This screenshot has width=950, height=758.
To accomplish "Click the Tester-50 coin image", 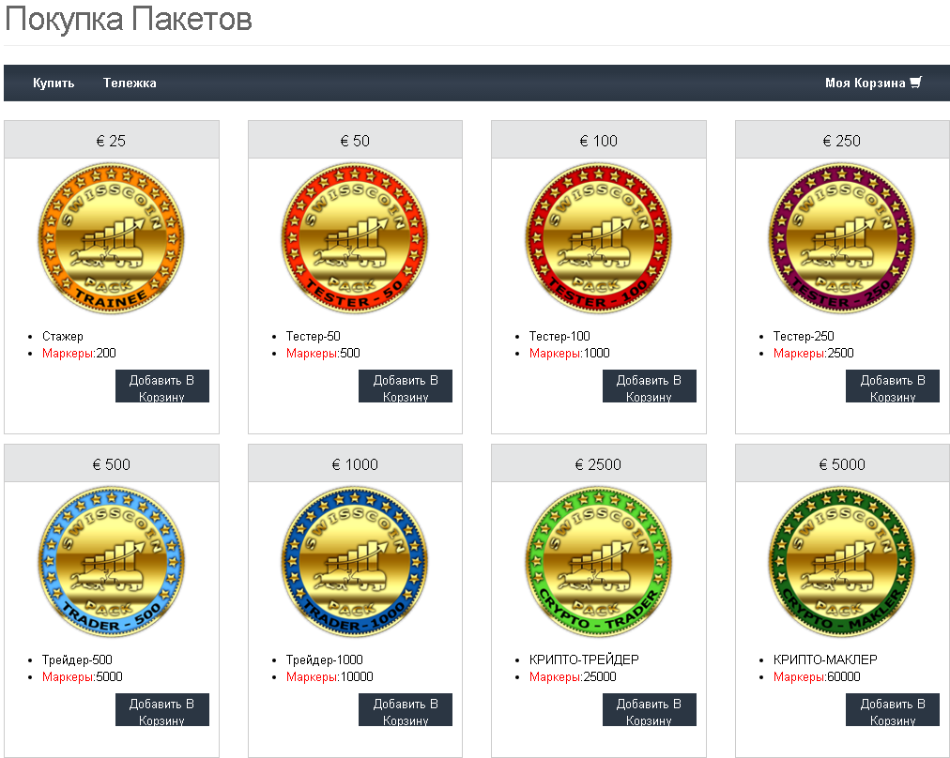I will click(x=355, y=238).
